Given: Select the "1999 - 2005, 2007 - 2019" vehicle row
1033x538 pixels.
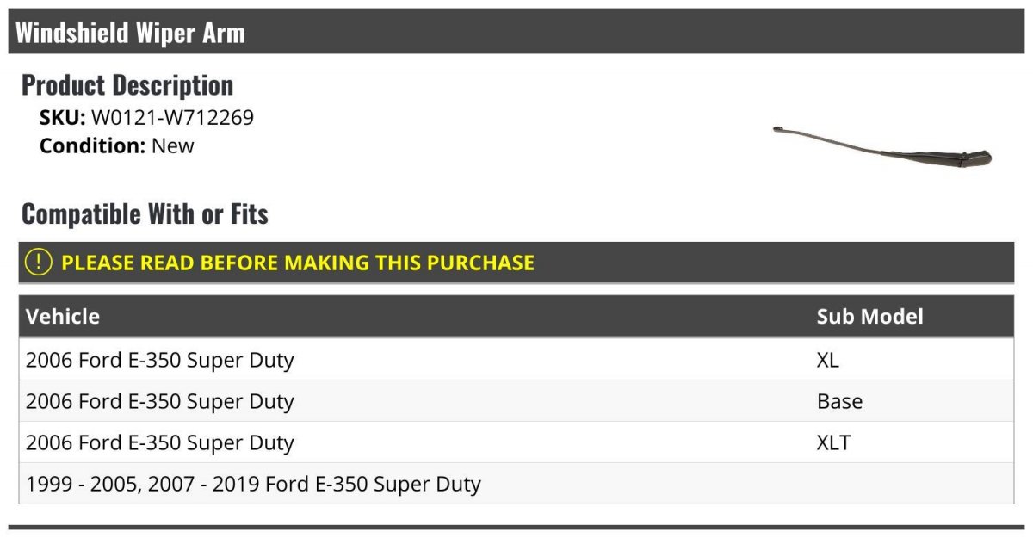Looking at the screenshot, I should coord(253,484).
